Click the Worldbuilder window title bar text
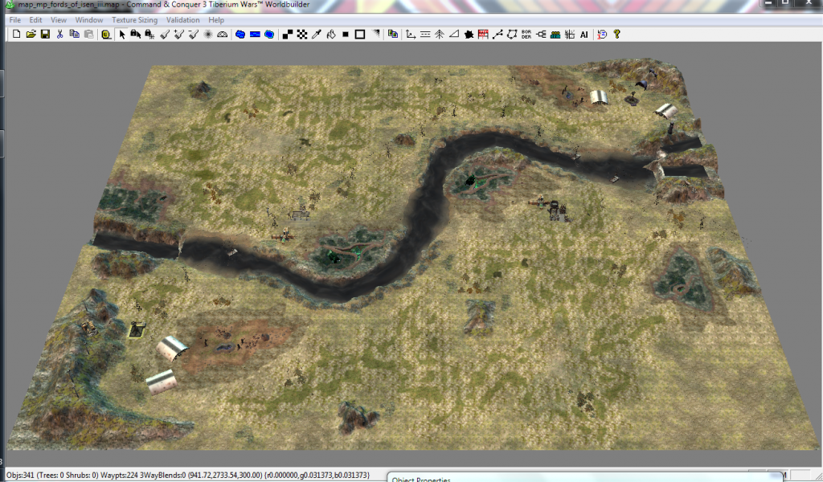 pyautogui.click(x=164, y=5)
